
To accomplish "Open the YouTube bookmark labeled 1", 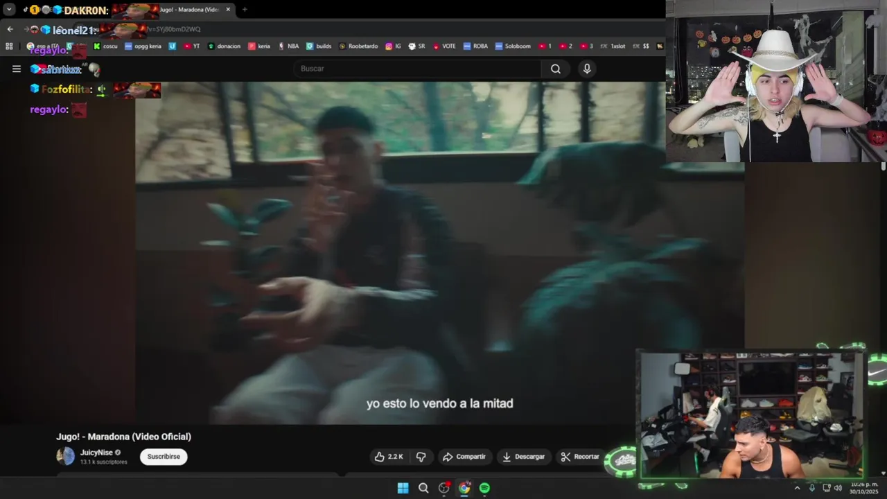I will (545, 46).
